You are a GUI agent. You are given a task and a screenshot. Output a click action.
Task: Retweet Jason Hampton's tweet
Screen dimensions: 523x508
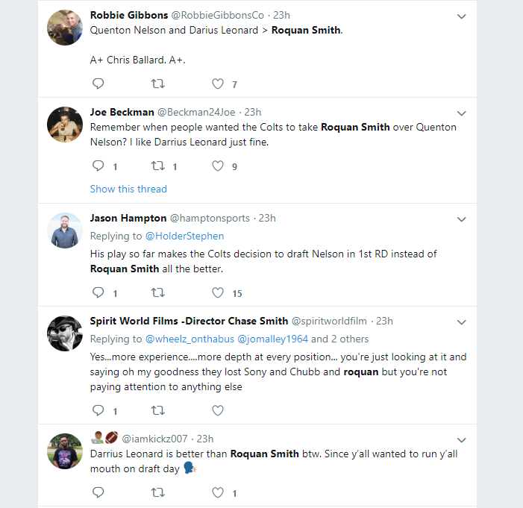(x=158, y=292)
